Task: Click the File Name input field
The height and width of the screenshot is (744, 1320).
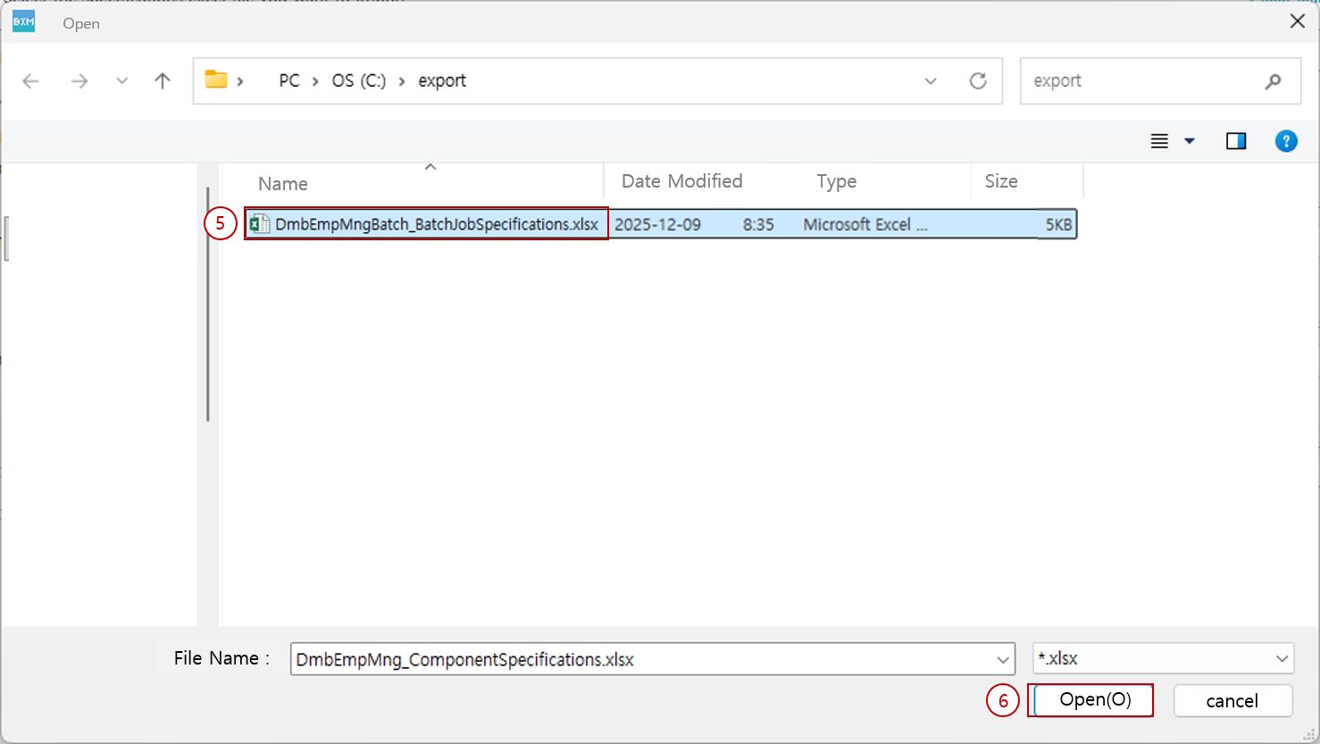Action: [625, 658]
